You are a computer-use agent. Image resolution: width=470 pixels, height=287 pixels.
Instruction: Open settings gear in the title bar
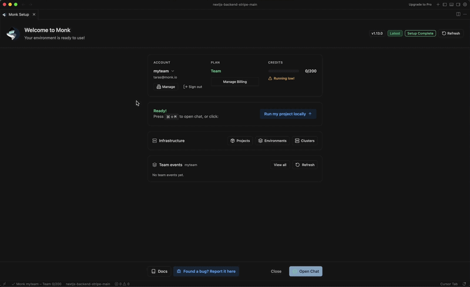465,5
